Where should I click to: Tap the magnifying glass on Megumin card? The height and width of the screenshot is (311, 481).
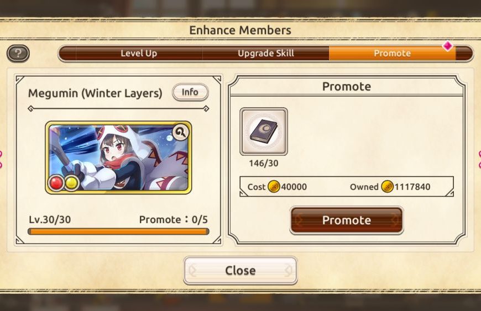point(180,133)
